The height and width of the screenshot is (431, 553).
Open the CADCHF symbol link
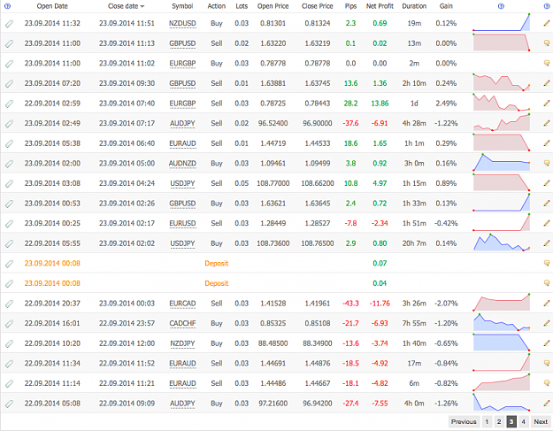182,323
